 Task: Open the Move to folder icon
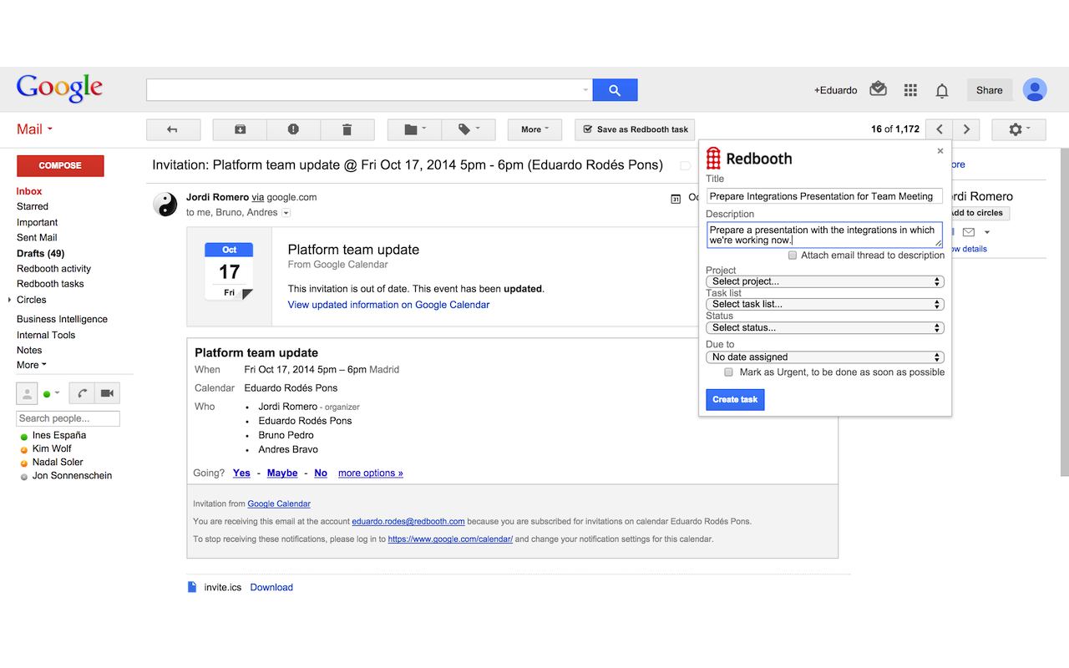(x=413, y=129)
